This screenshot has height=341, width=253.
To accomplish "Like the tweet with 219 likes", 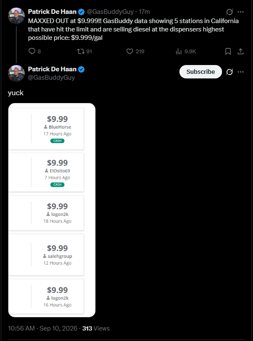I will [135, 51].
